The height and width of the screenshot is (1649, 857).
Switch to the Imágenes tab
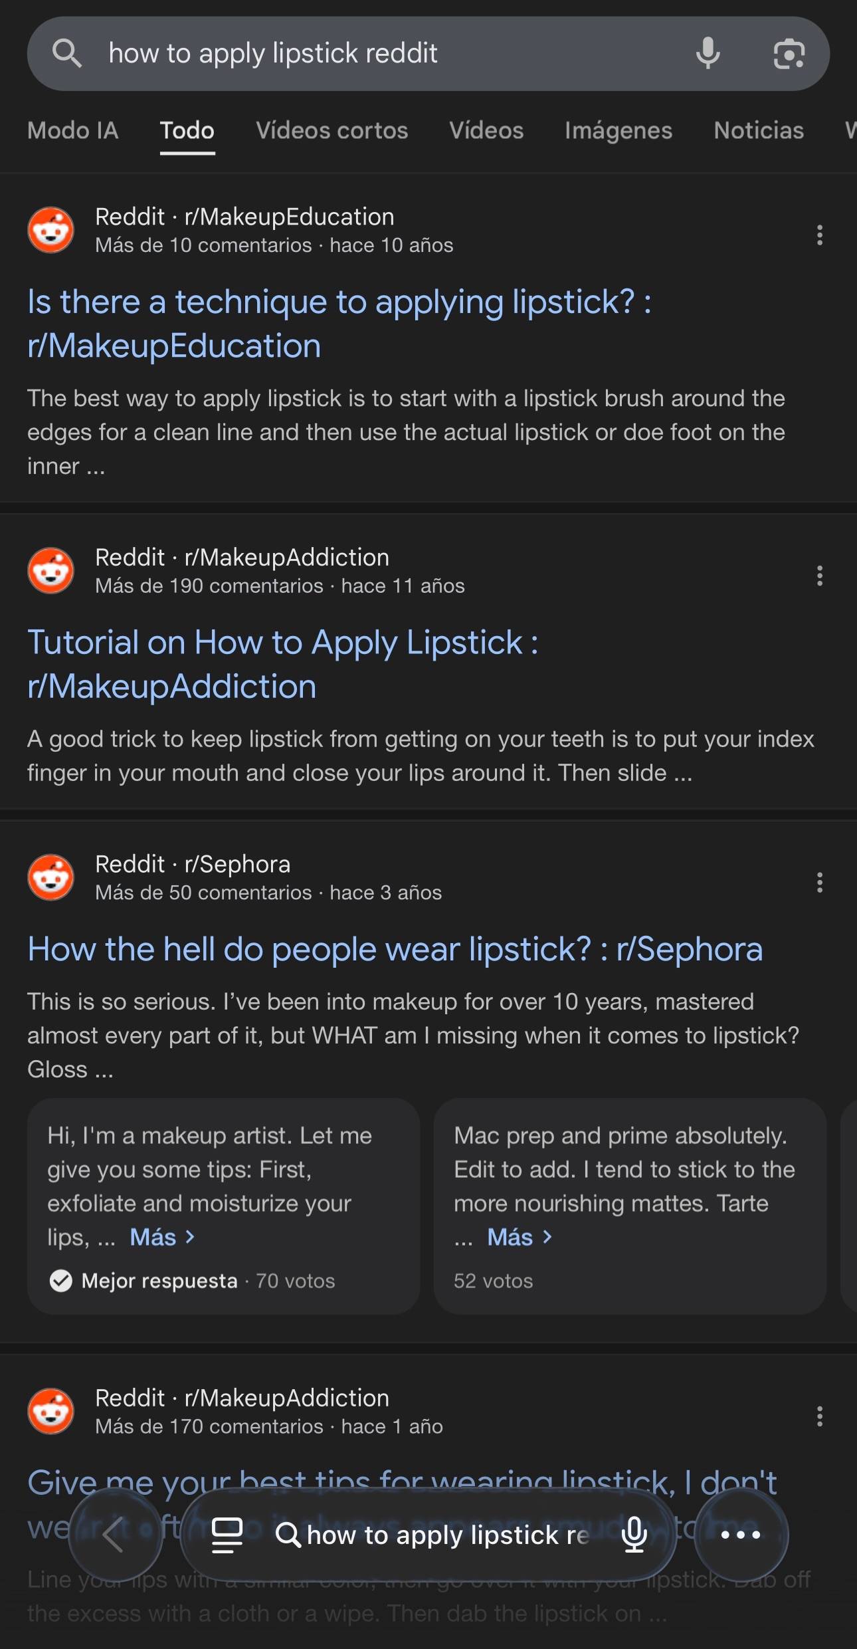619,130
